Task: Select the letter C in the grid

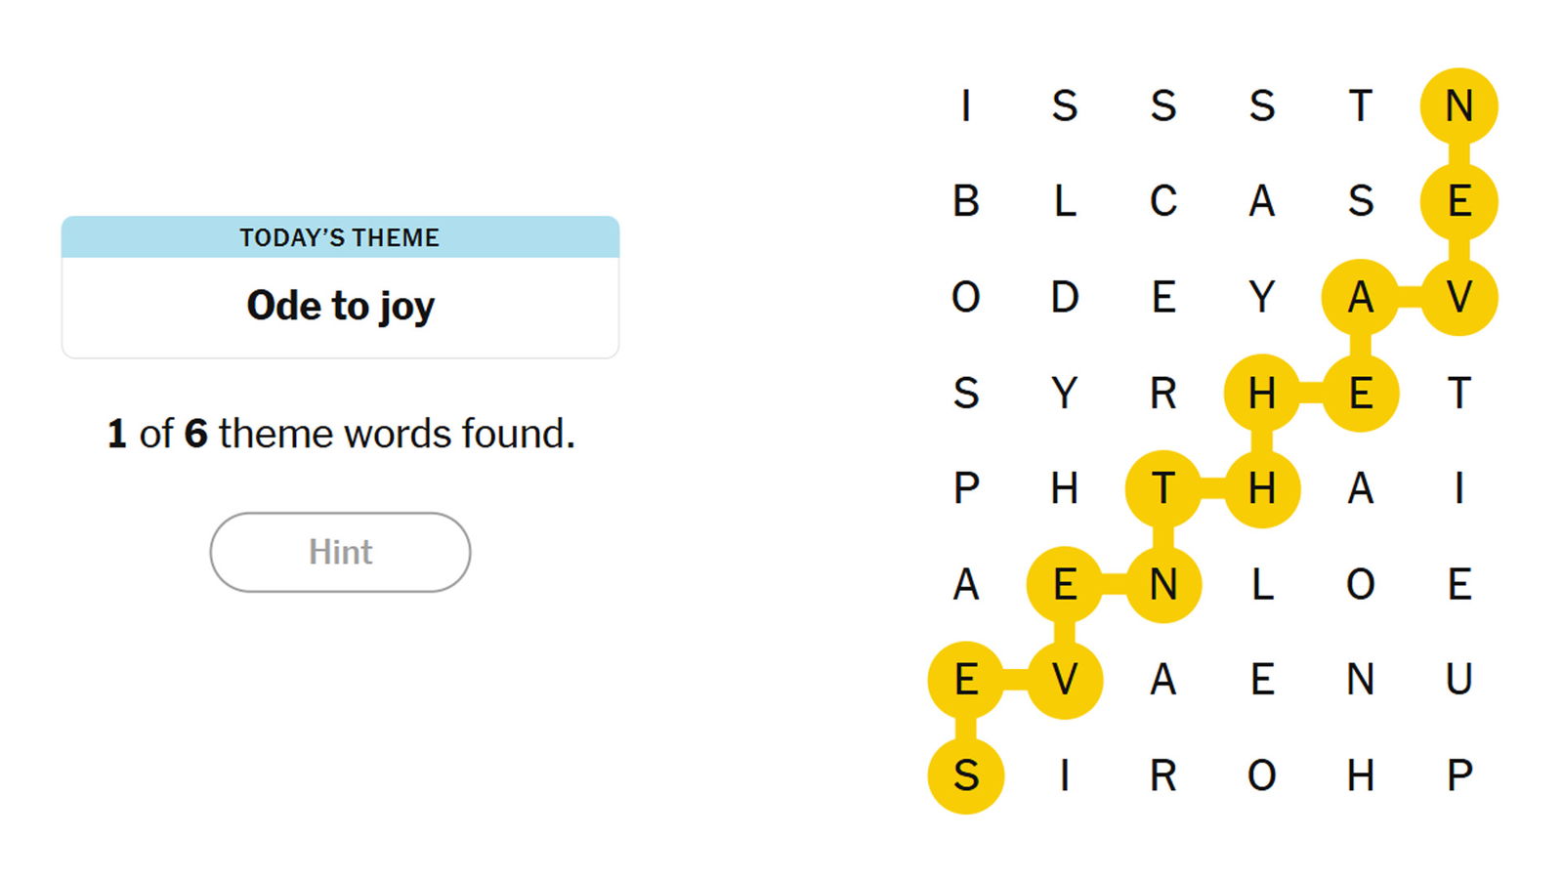Action: coord(1162,201)
